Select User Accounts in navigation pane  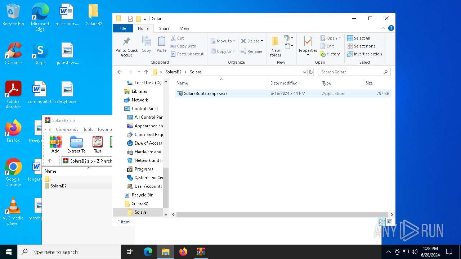pos(144,186)
